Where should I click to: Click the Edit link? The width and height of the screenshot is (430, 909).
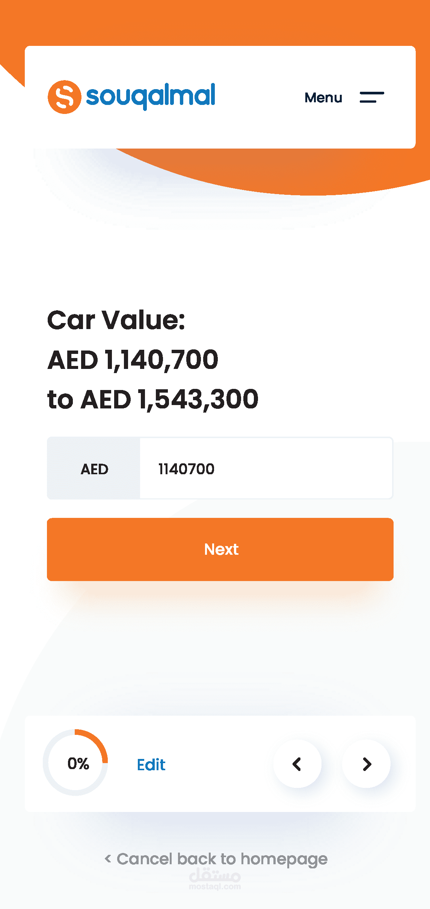point(151,765)
